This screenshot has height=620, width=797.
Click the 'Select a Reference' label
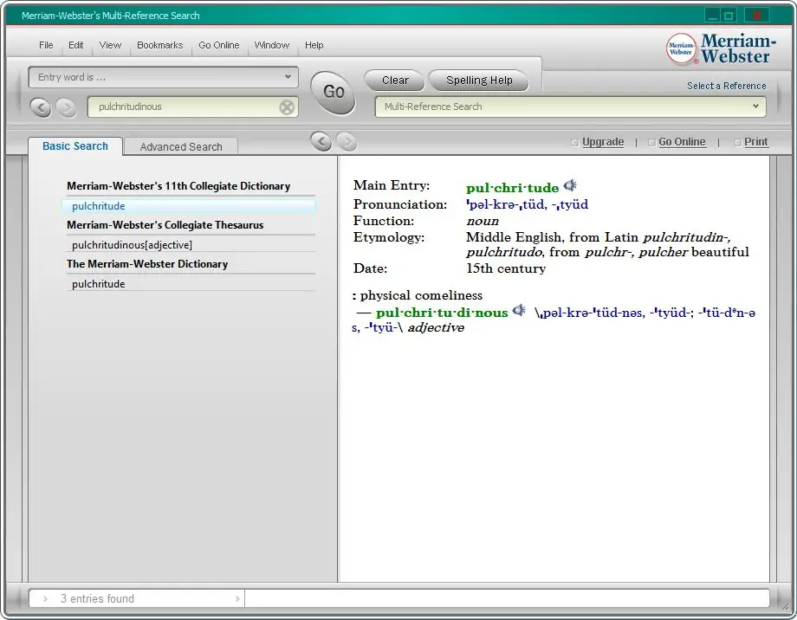pos(726,86)
